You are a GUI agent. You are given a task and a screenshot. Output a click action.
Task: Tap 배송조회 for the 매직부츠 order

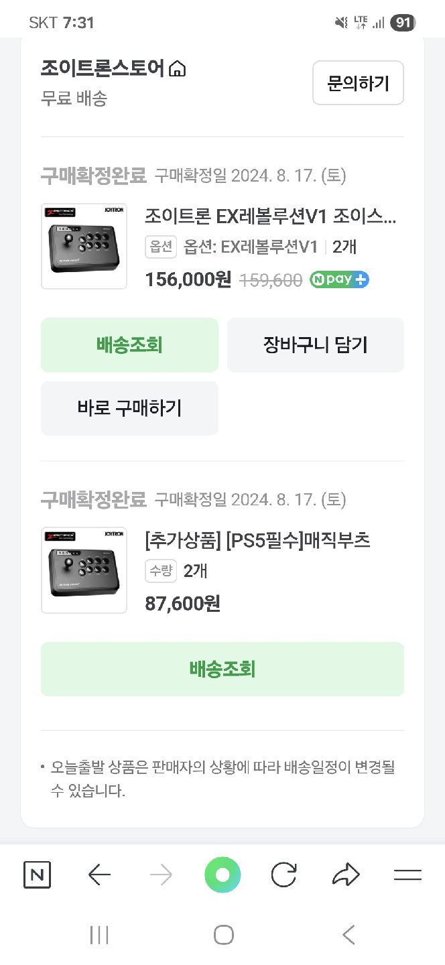tap(222, 668)
